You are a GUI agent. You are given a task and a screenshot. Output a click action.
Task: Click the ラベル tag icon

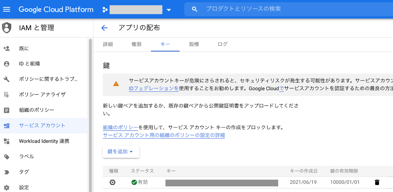tap(6, 157)
